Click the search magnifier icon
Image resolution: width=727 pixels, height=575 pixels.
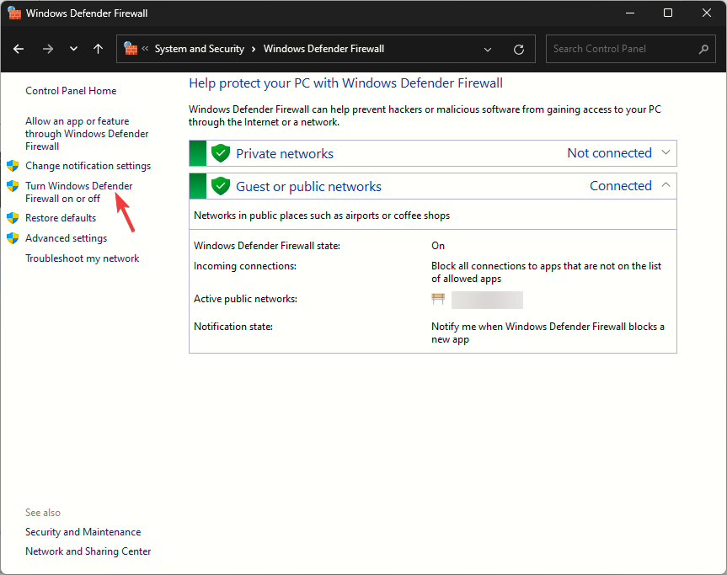tap(703, 48)
